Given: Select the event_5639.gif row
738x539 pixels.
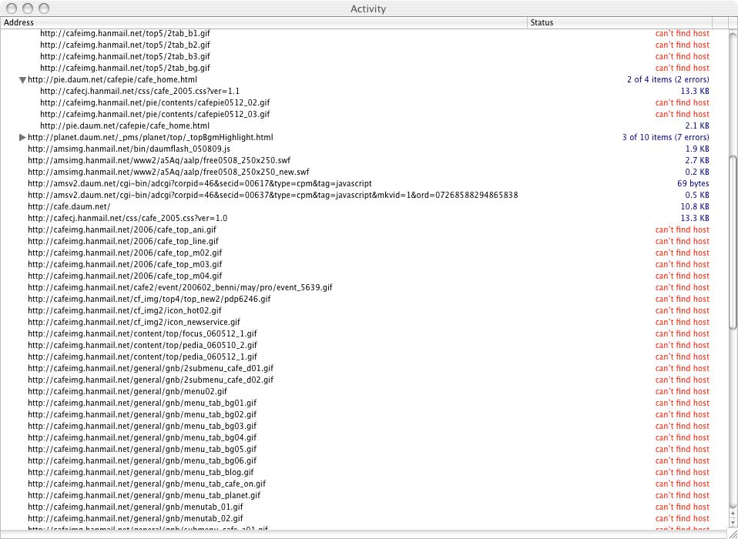Looking at the screenshot, I should click(x=364, y=287).
